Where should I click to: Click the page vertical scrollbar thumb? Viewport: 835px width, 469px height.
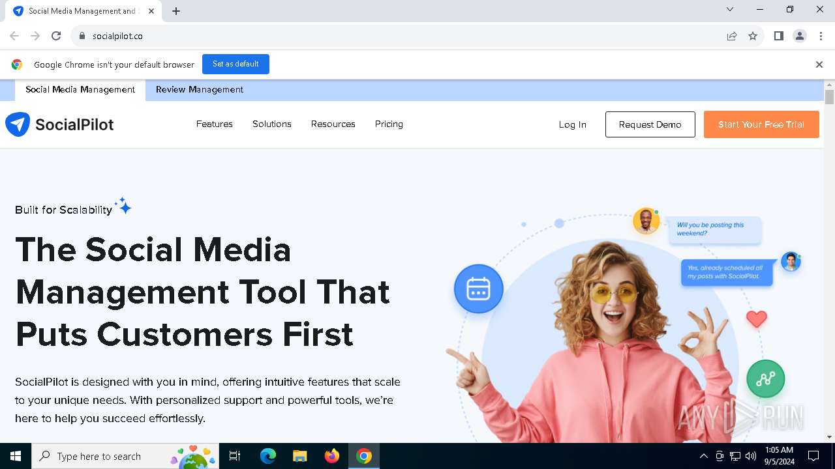pyautogui.click(x=830, y=97)
